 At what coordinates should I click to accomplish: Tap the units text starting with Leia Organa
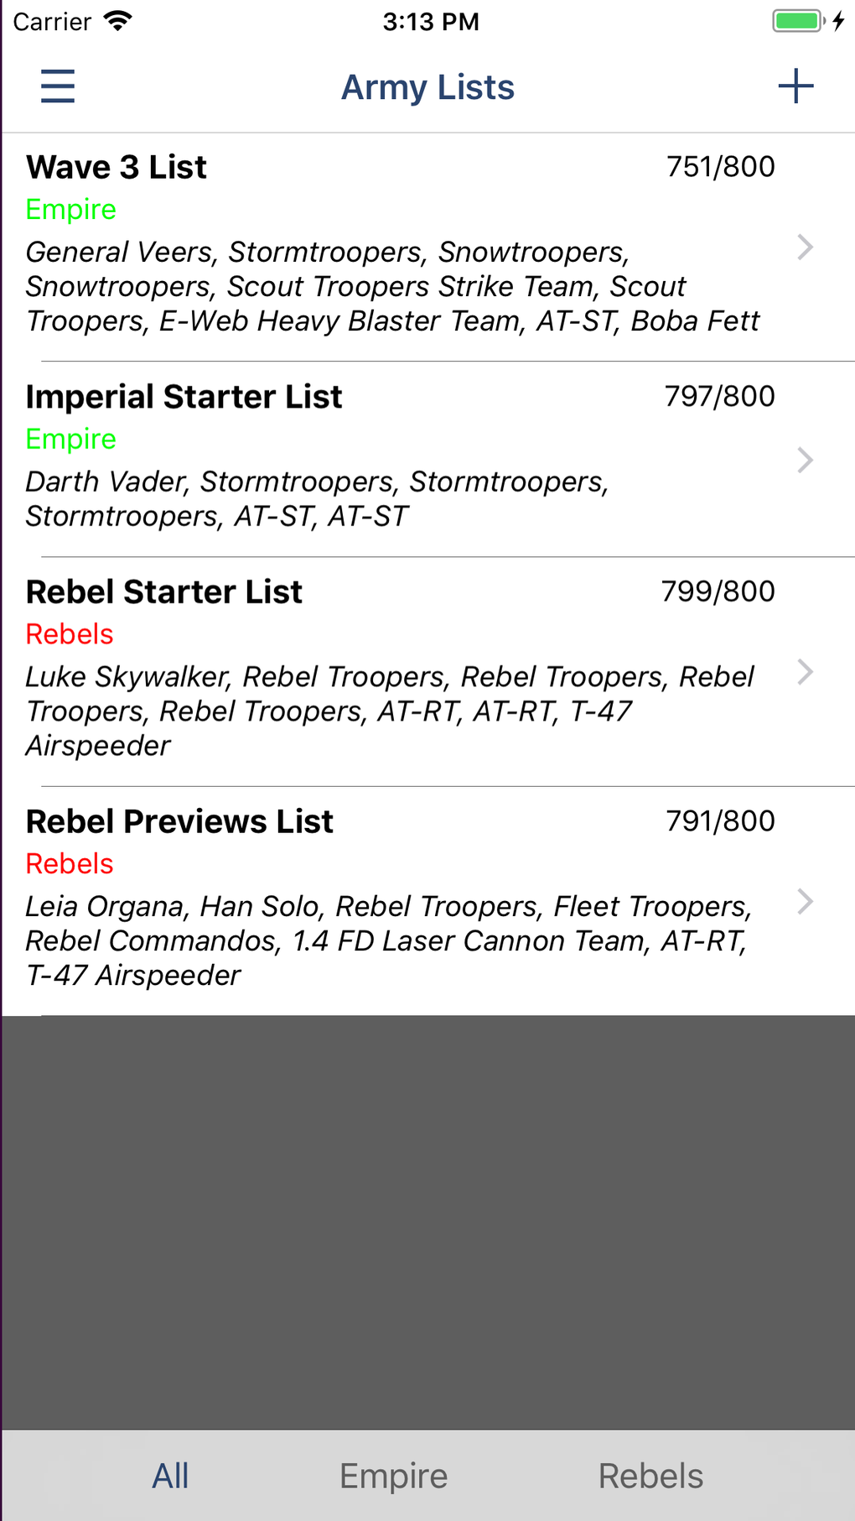tap(388, 940)
